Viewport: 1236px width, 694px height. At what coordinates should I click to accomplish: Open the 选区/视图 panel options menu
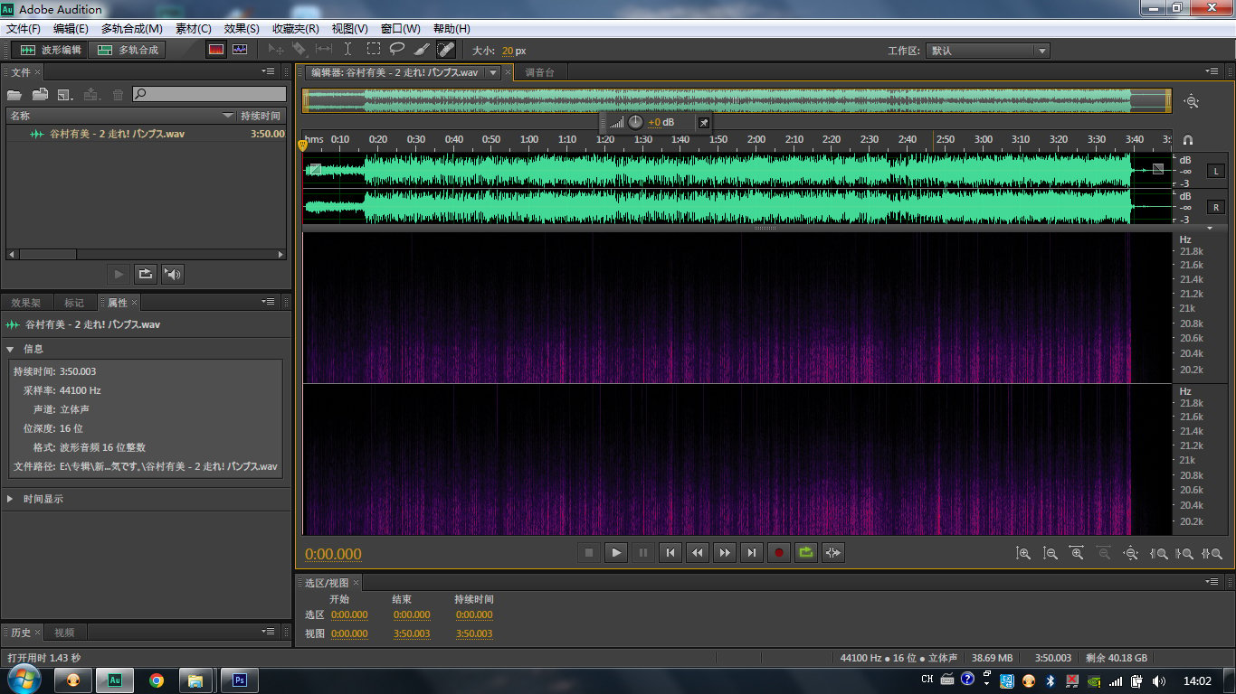(x=1213, y=582)
